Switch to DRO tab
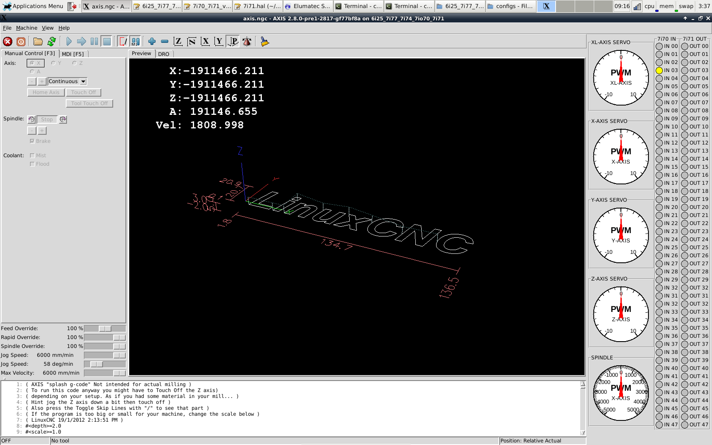The width and height of the screenshot is (712, 445). [164, 54]
